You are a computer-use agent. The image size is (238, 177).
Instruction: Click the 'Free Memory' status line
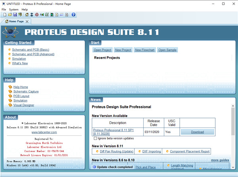(x=21, y=162)
